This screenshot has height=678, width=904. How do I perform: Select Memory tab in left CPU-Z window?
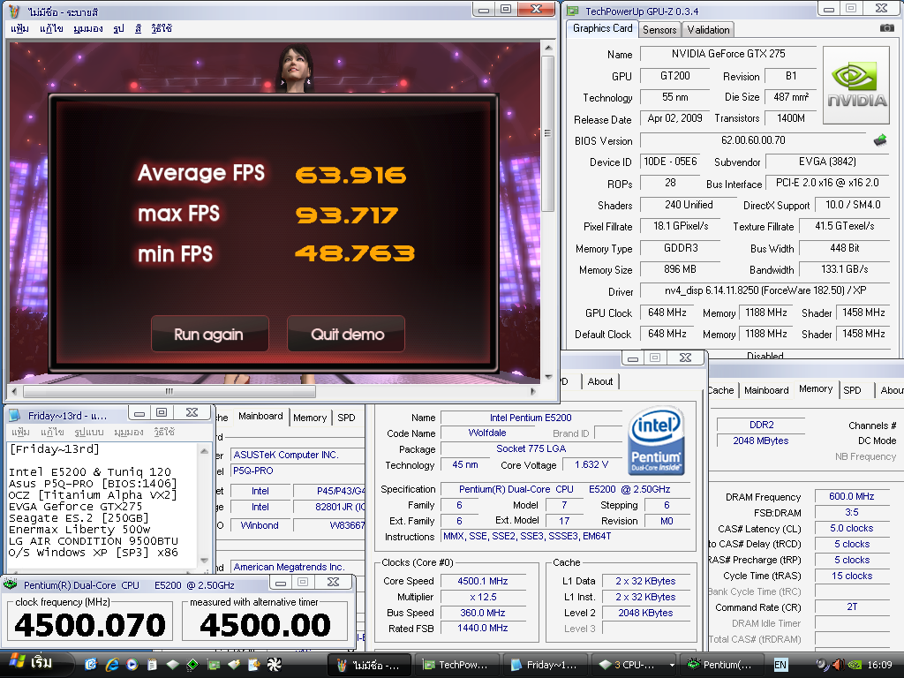(x=310, y=418)
